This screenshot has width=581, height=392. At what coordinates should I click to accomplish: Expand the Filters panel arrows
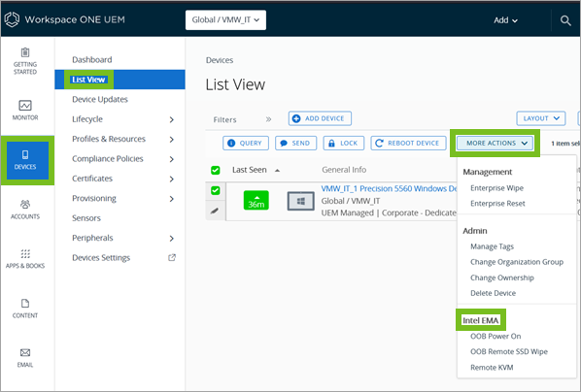[268, 119]
